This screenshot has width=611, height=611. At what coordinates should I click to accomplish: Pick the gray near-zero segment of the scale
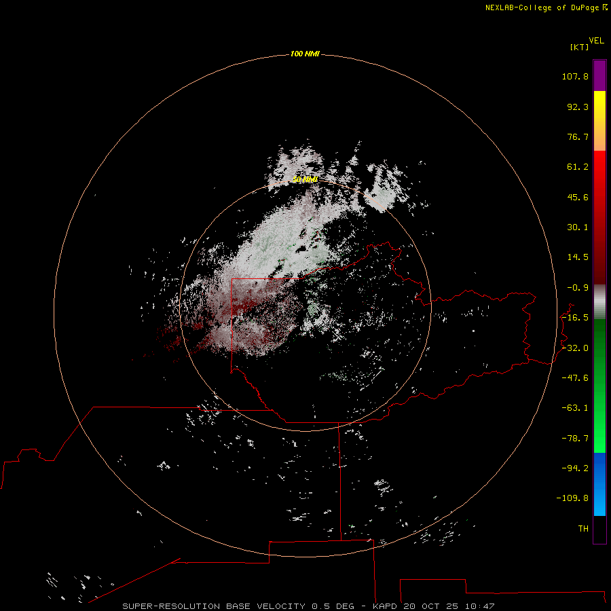click(599, 302)
